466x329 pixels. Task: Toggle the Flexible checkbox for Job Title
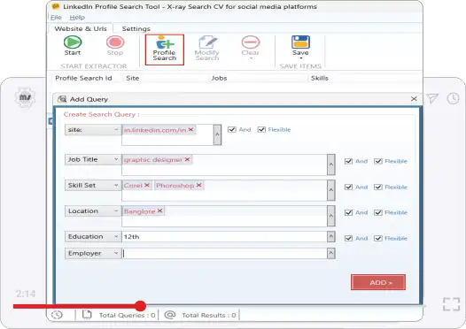378,161
